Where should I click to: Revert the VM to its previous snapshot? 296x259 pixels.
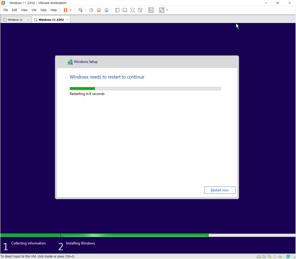(x=99, y=10)
